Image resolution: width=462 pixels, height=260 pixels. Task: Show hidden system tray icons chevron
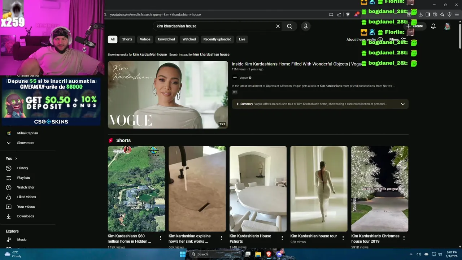coord(411,254)
